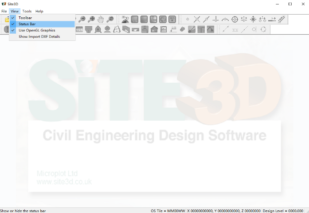This screenshot has height=213, width=309.
Task: Enable Show Import DXF Details
Action: [39, 36]
